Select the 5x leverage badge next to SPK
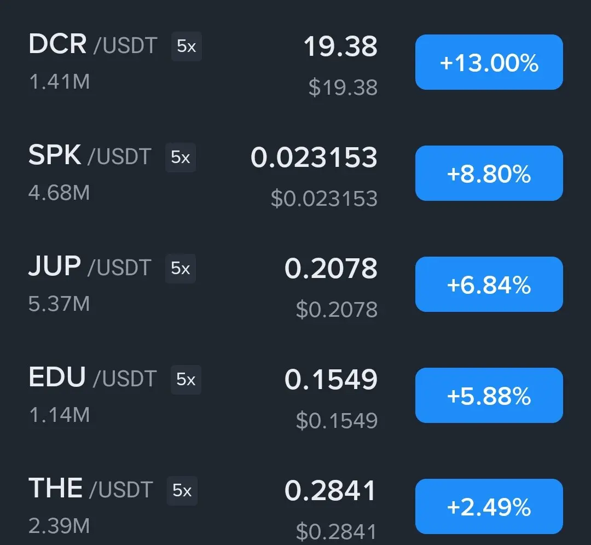591x545 pixels. [181, 157]
